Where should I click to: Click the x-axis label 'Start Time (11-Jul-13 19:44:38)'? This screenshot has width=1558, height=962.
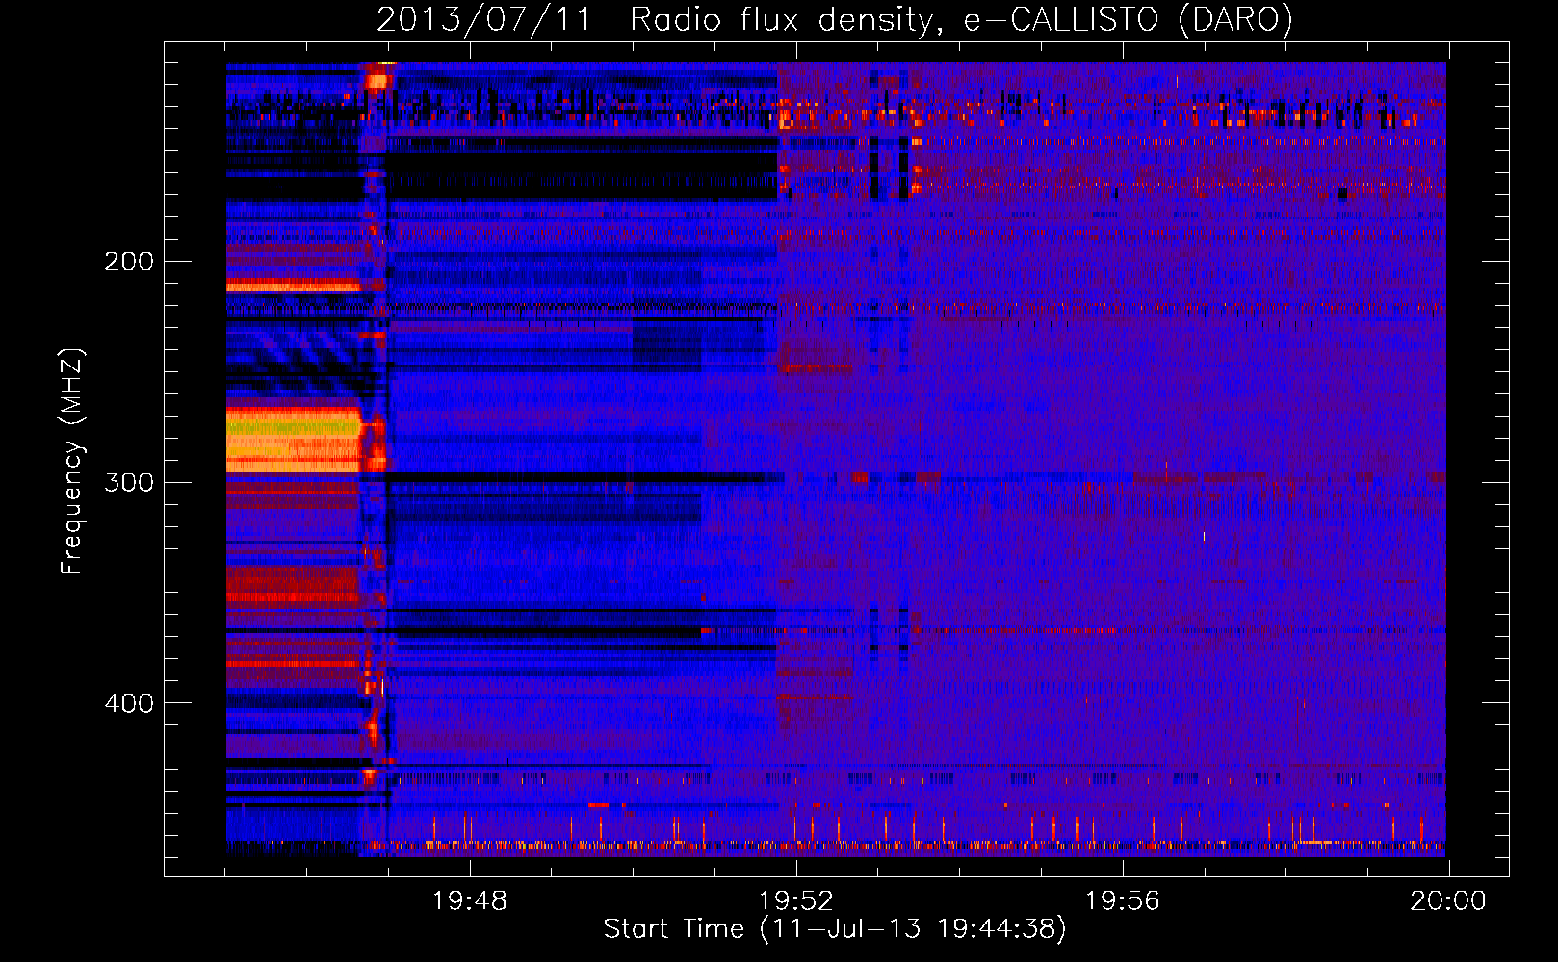coord(835,929)
